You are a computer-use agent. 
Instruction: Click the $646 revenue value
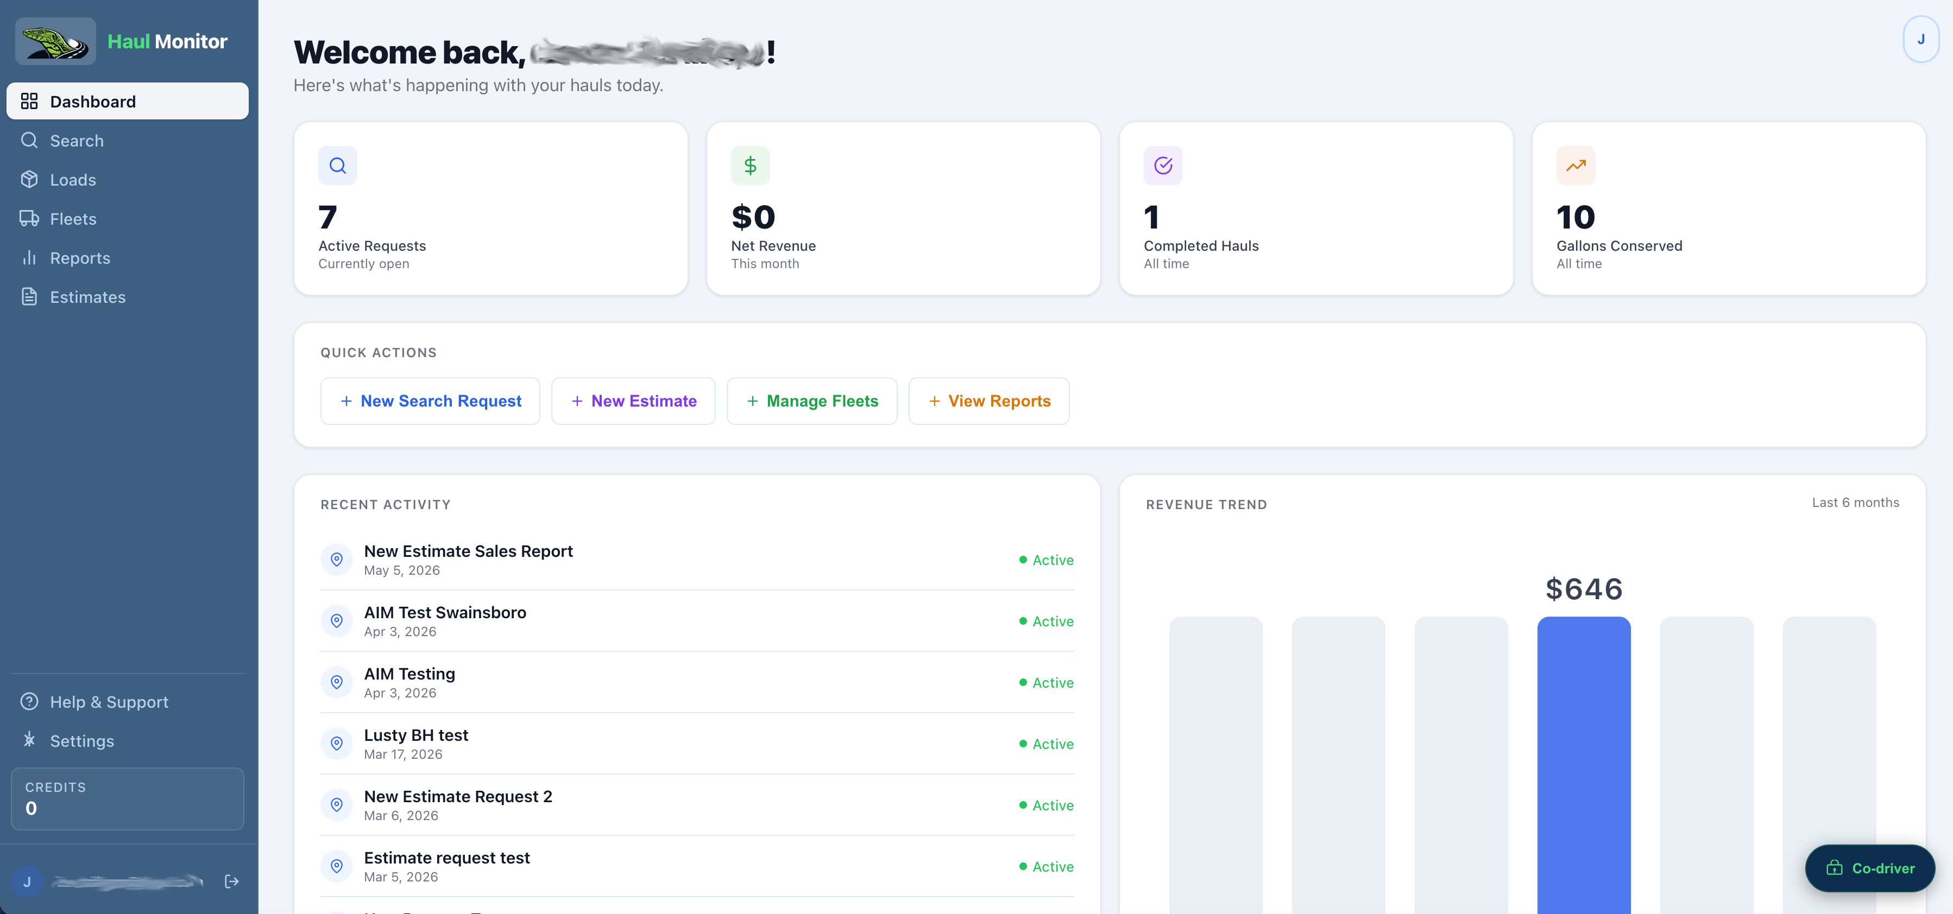pos(1584,589)
